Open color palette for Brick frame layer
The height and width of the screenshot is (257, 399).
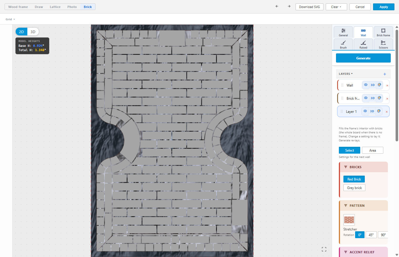click(x=379, y=98)
